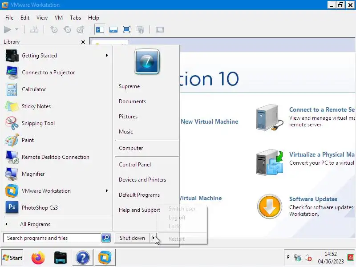Open Music from Start menu
The width and height of the screenshot is (356, 267).
[x=126, y=132]
